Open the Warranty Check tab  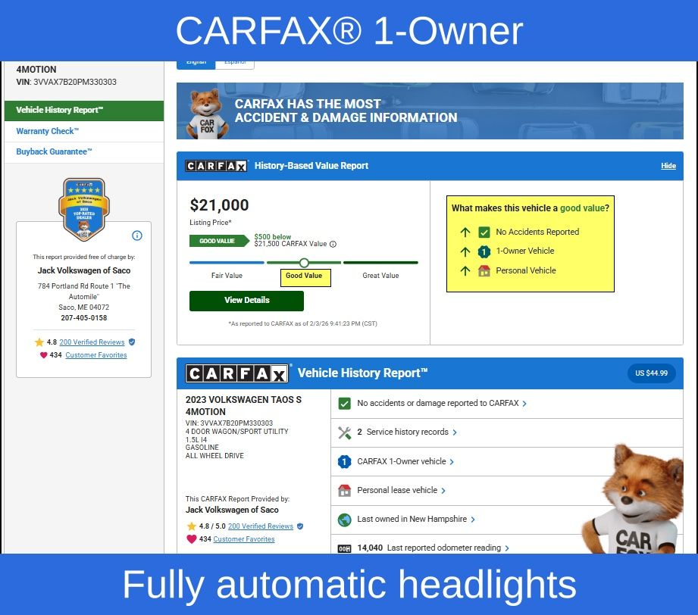coord(47,131)
